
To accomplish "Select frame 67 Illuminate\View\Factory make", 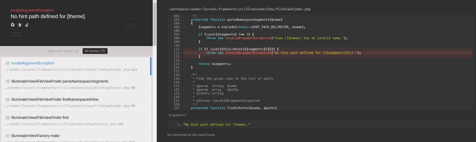I will [x=76, y=136].
